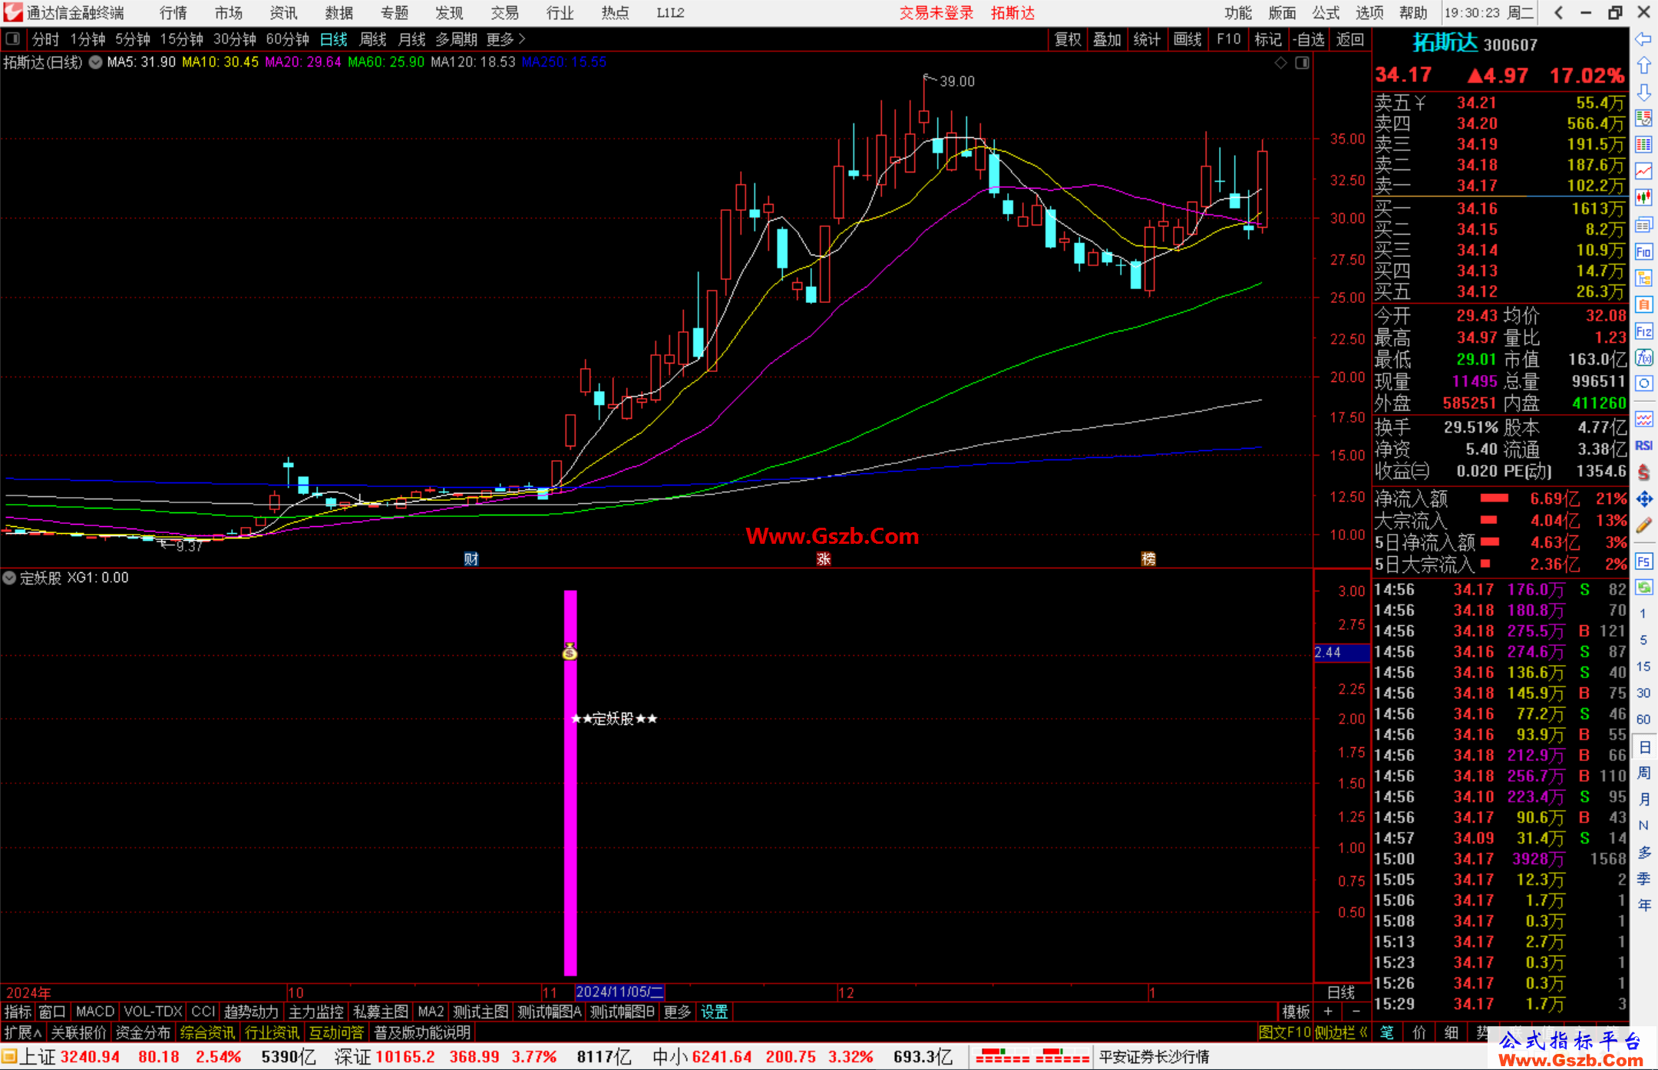Open the 资讯 menu
Image resolution: width=1658 pixels, height=1070 pixels.
283,13
